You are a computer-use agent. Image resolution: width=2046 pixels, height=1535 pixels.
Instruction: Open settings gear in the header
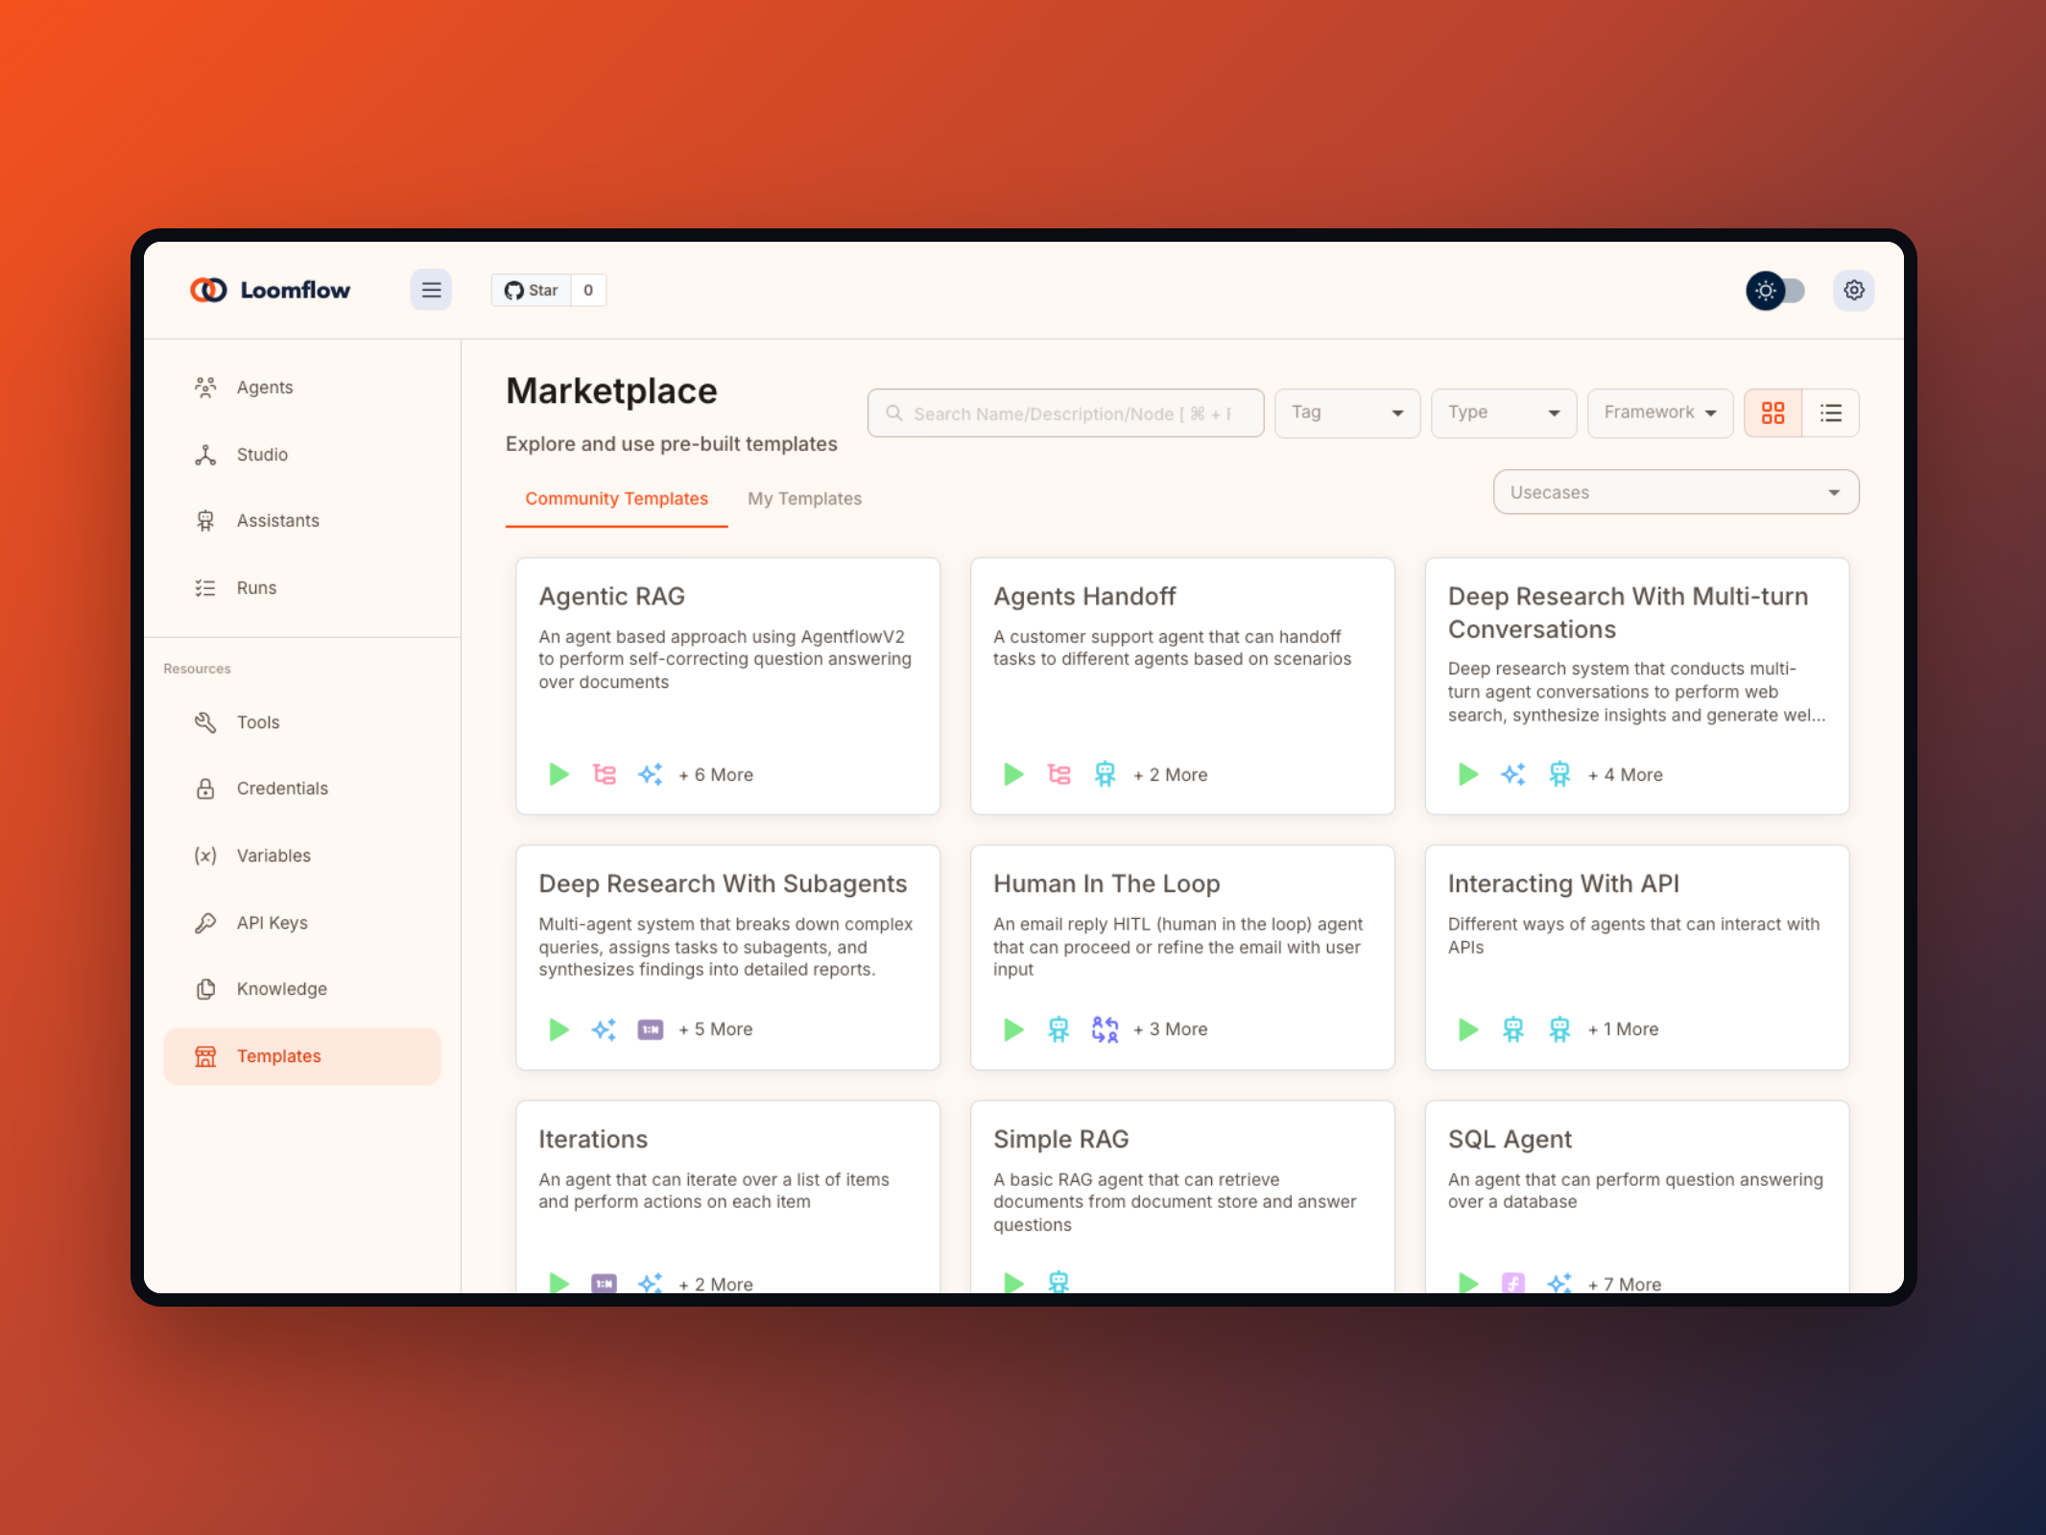coord(1853,290)
